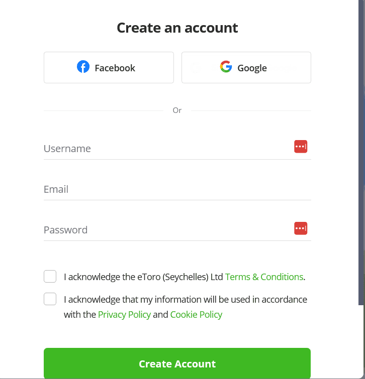365x379 pixels.
Task: Click the multicolor Google logo icon
Action: pos(226,67)
